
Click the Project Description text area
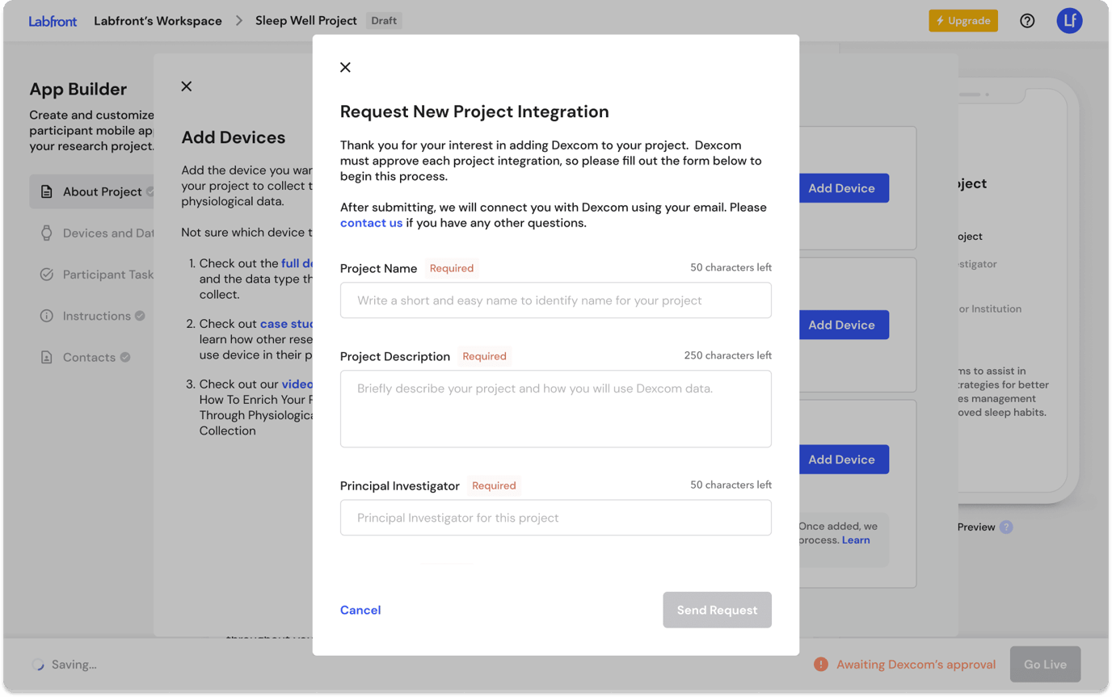556,408
